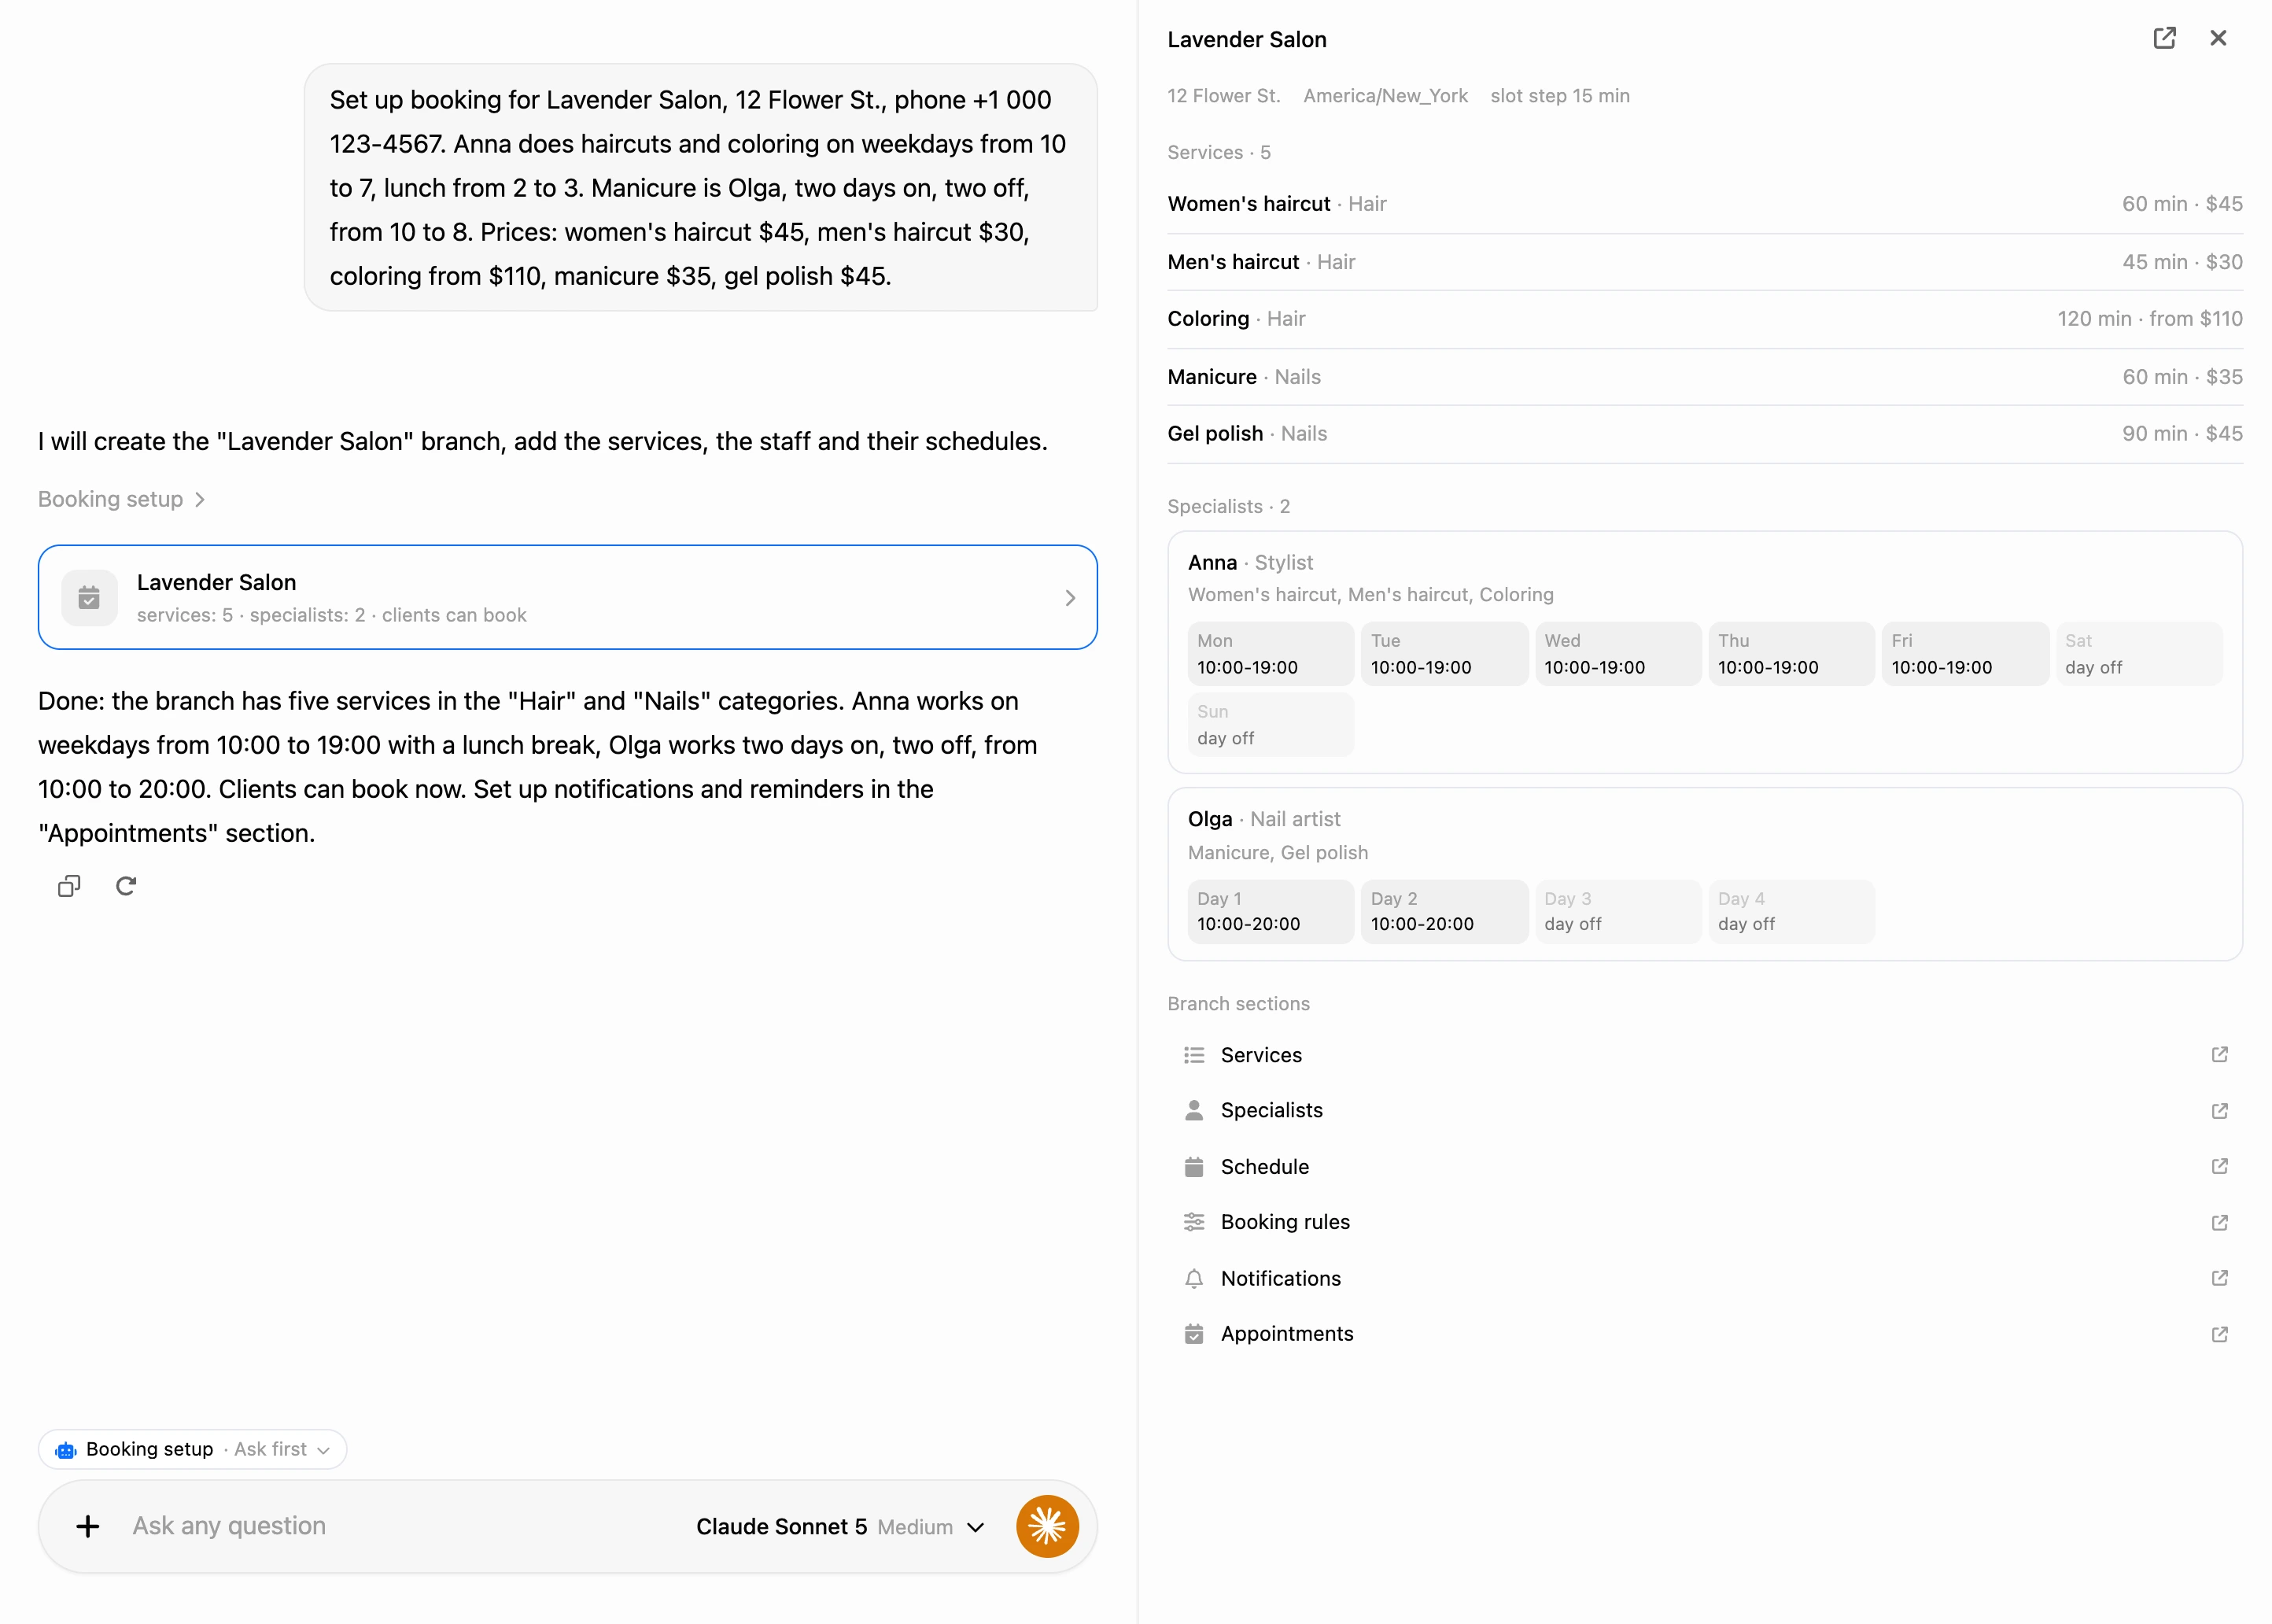This screenshot has height=1624, width=2272.
Task: Open Lavender Salon panel in new window
Action: (x=2164, y=38)
